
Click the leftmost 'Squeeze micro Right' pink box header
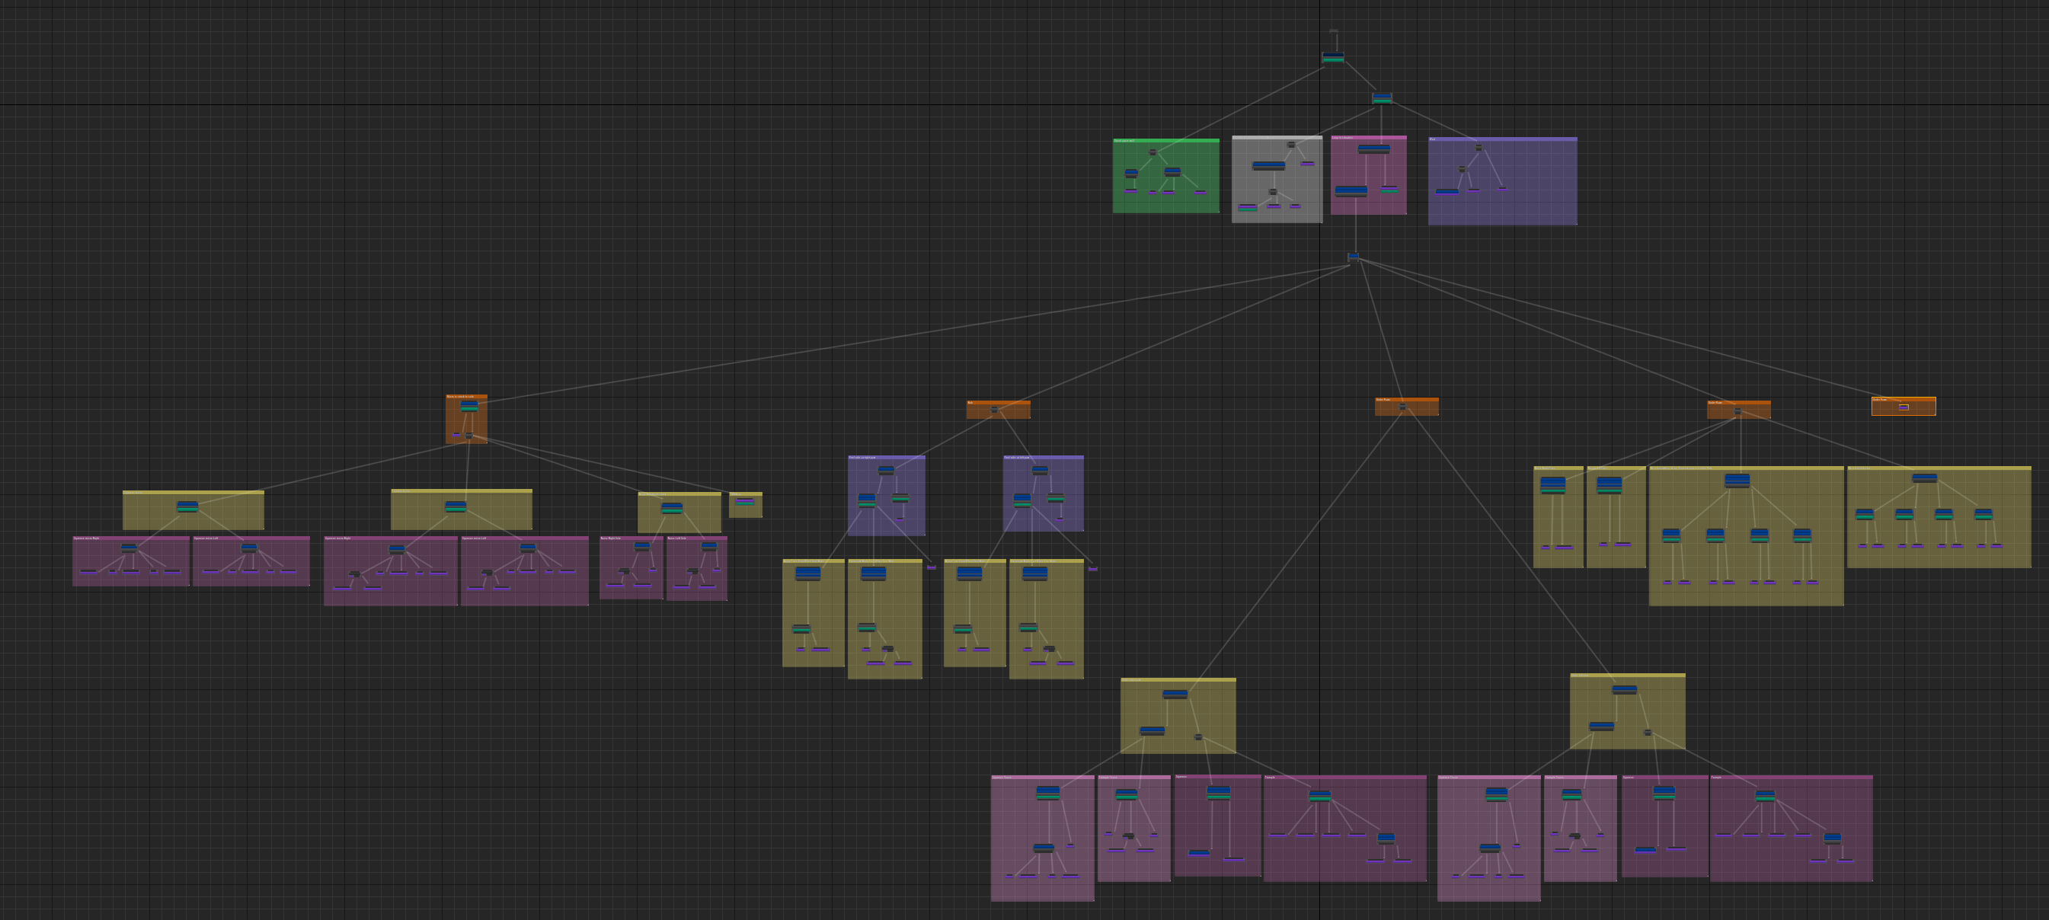pyautogui.click(x=130, y=538)
